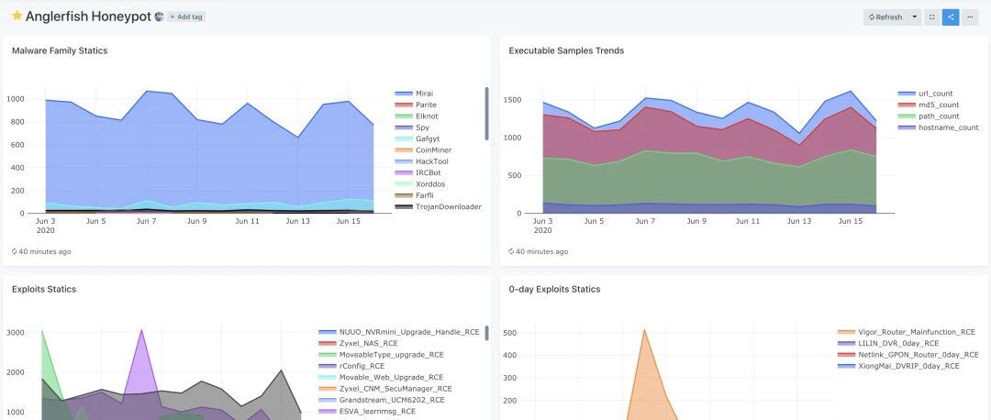This screenshot has height=420, width=991.
Task: Toggle Xorddos series in the legend
Action: (420, 184)
